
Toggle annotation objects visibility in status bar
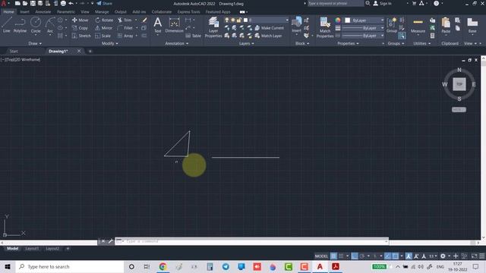[409, 256]
